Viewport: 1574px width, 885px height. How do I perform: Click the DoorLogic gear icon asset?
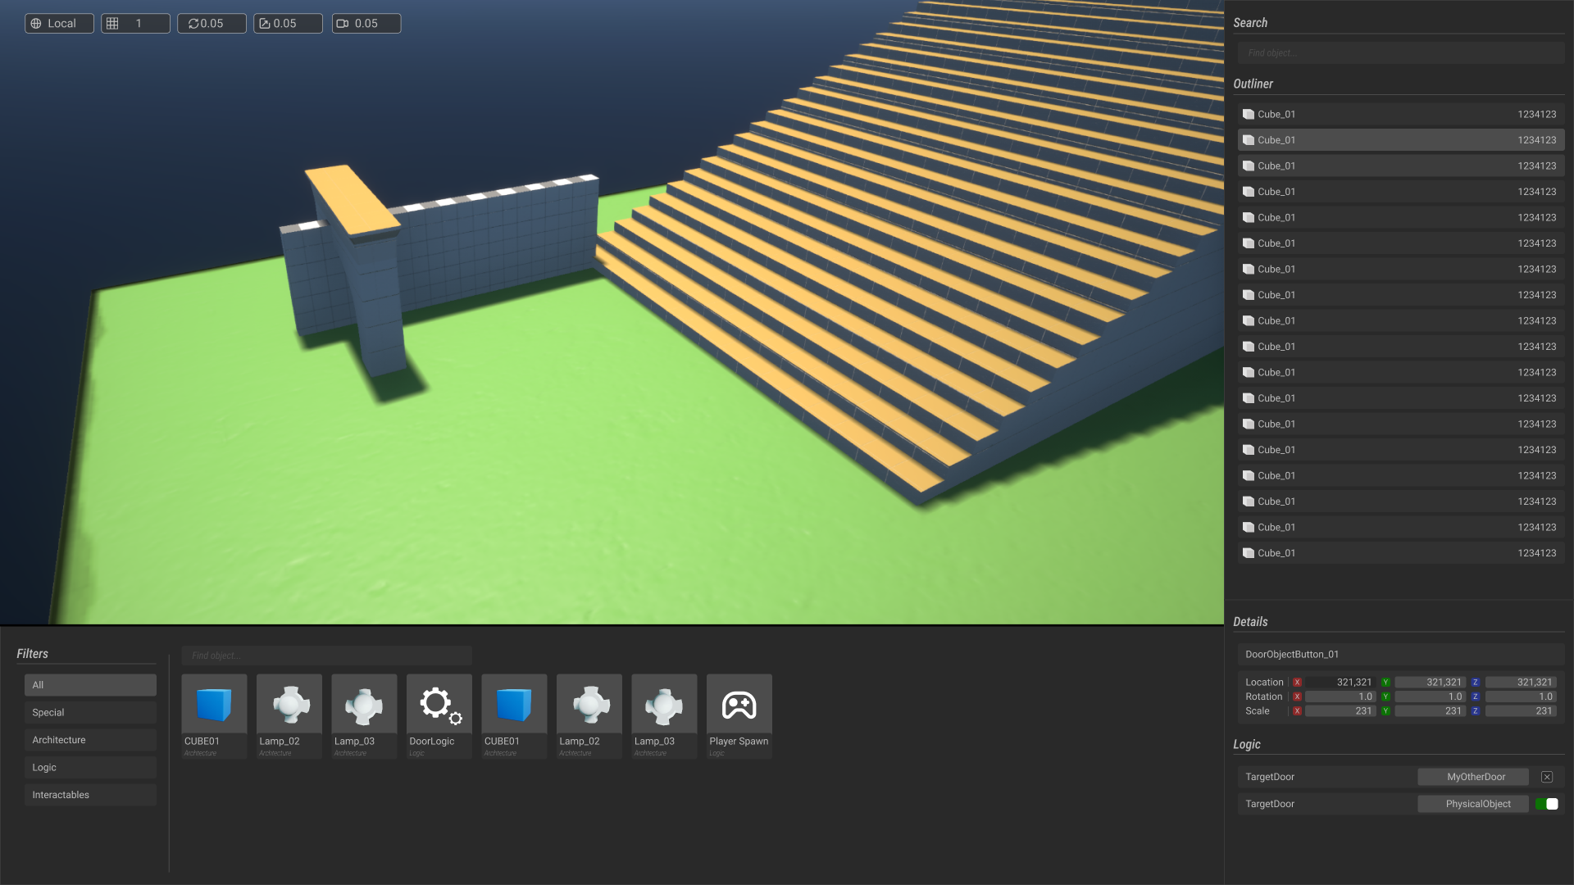click(439, 705)
